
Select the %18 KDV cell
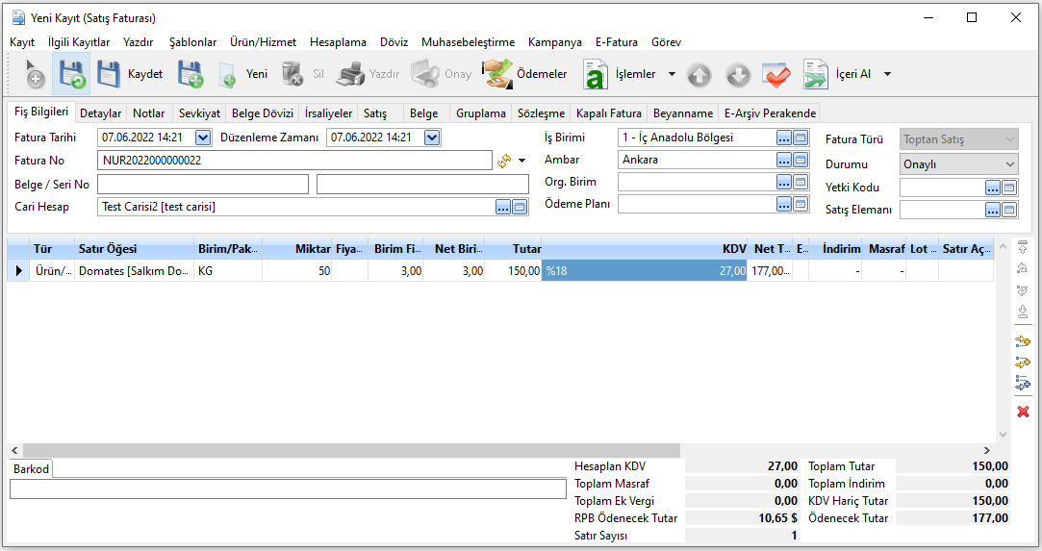pyautogui.click(x=644, y=271)
